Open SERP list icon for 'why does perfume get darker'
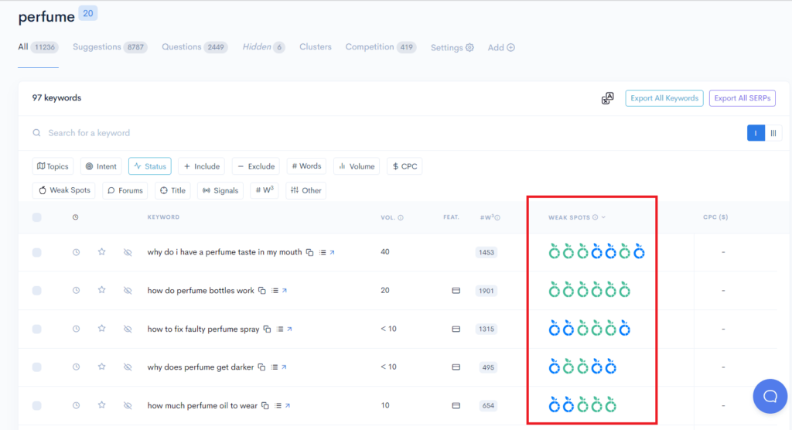The image size is (792, 430). point(275,367)
